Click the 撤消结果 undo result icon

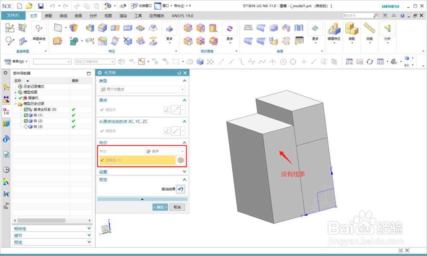(181, 189)
